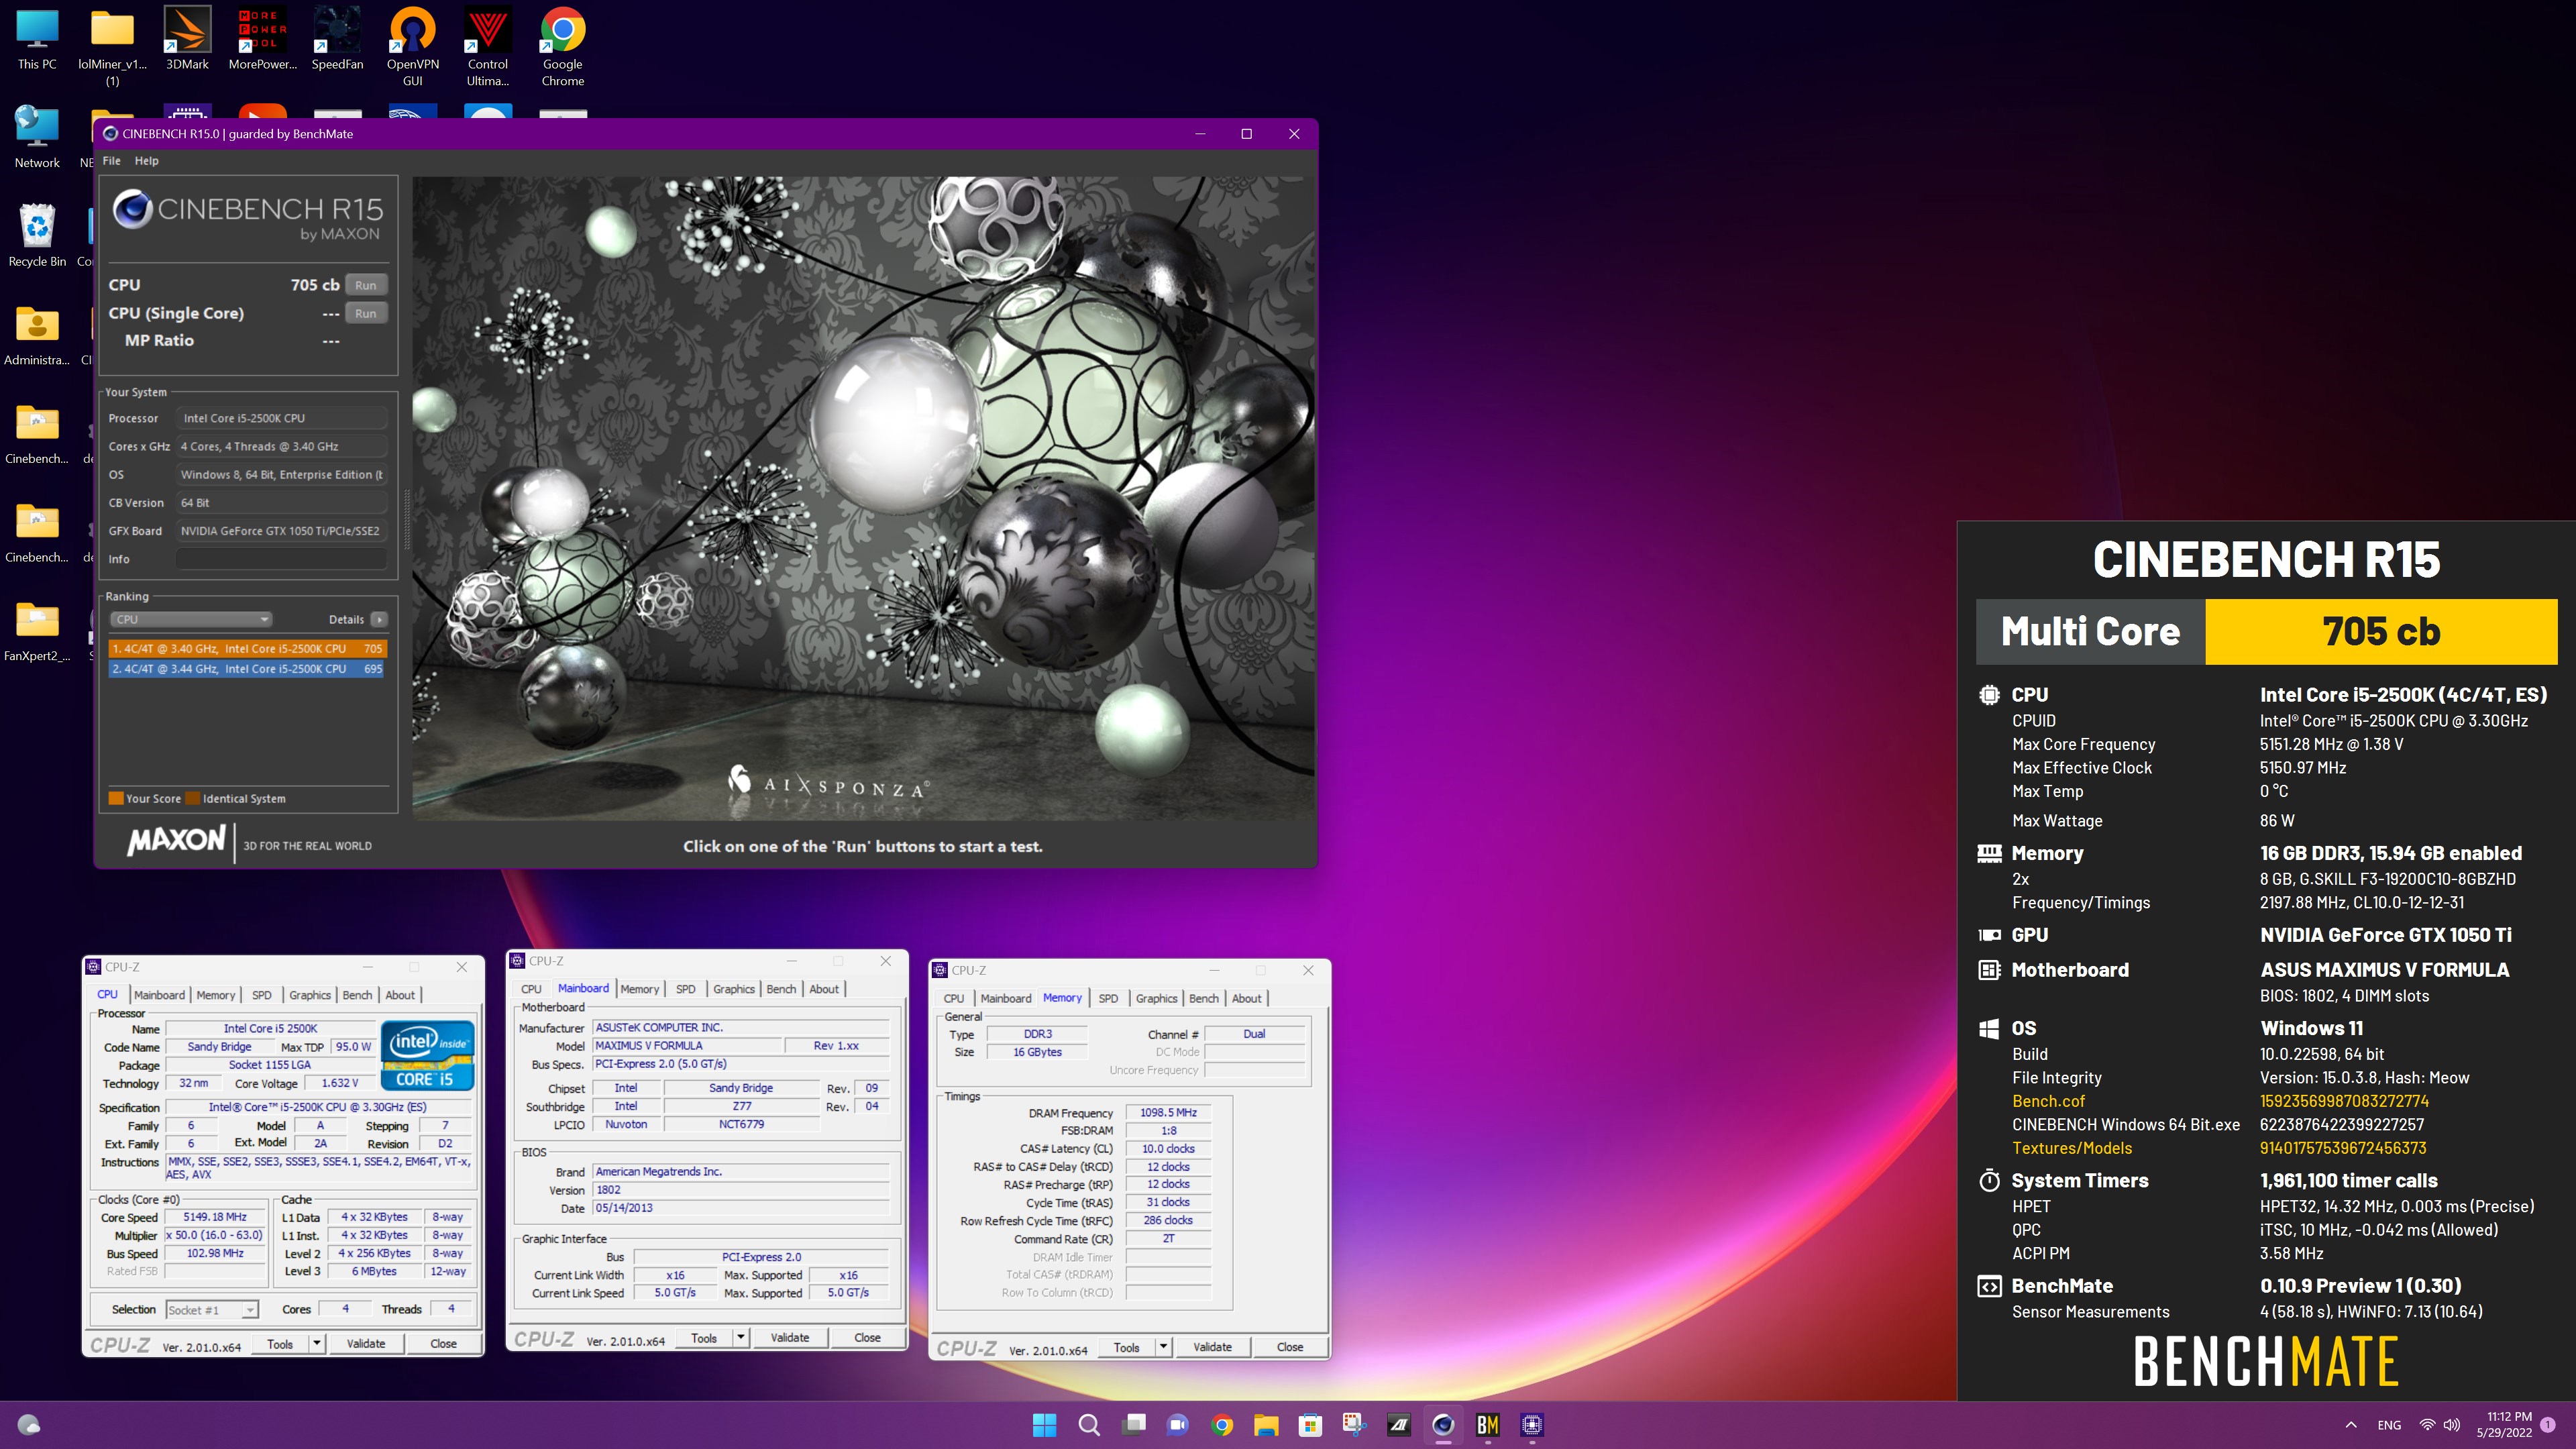Viewport: 2576px width, 1449px height.
Task: Open the CPU ranking dropdown in Cinebench
Action: (190, 619)
